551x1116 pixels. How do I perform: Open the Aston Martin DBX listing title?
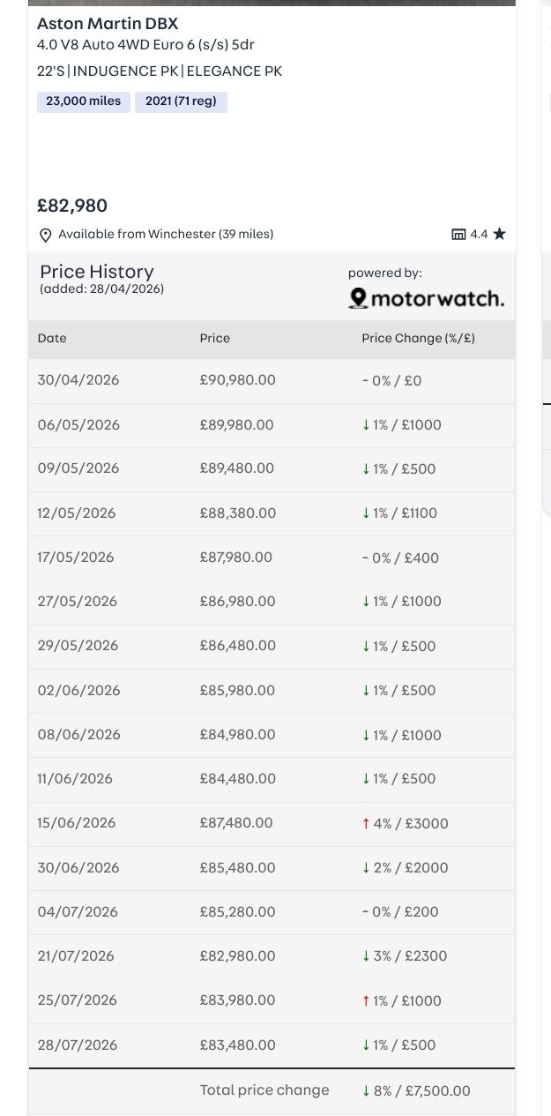coord(108,24)
